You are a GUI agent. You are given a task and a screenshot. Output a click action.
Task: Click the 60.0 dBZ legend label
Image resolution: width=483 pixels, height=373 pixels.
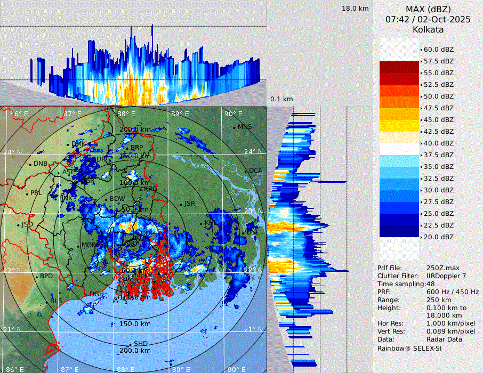(x=438, y=49)
